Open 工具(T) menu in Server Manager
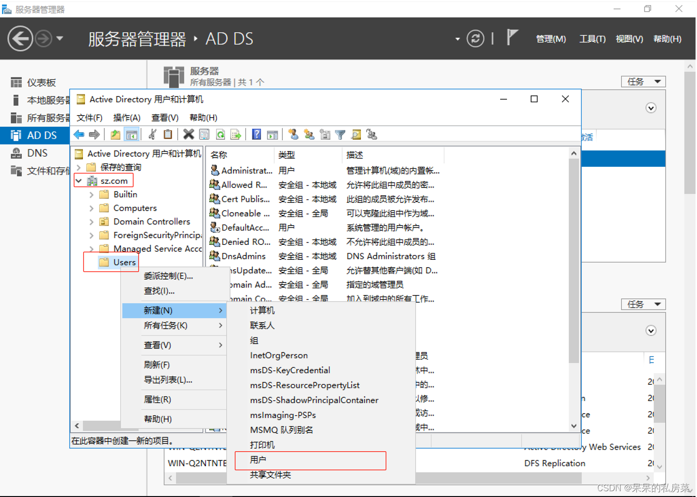The height and width of the screenshot is (497, 697). point(592,39)
